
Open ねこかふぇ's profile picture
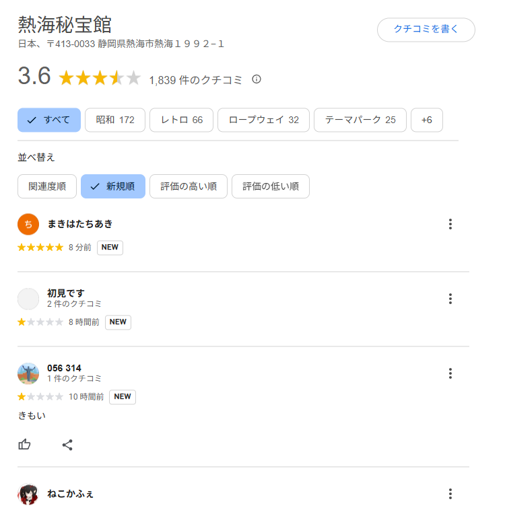[x=28, y=494]
